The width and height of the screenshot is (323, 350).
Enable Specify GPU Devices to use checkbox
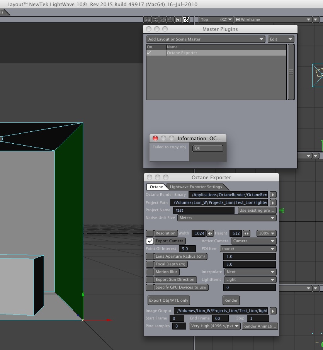point(150,287)
